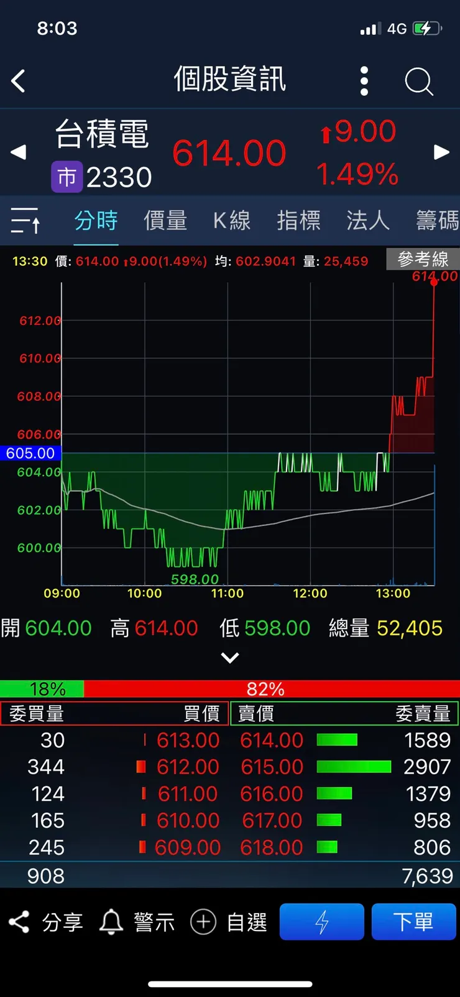Tap total bid volume 908
Image resolution: width=460 pixels, height=997 pixels.
pos(46,876)
